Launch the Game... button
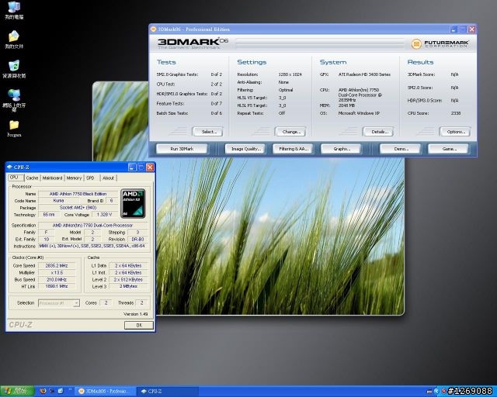 (x=448, y=149)
